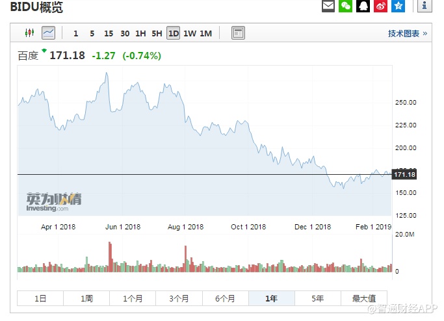Share to WeChat using green icon
Image resolution: width=444 pixels, height=321 pixels.
(345, 6)
